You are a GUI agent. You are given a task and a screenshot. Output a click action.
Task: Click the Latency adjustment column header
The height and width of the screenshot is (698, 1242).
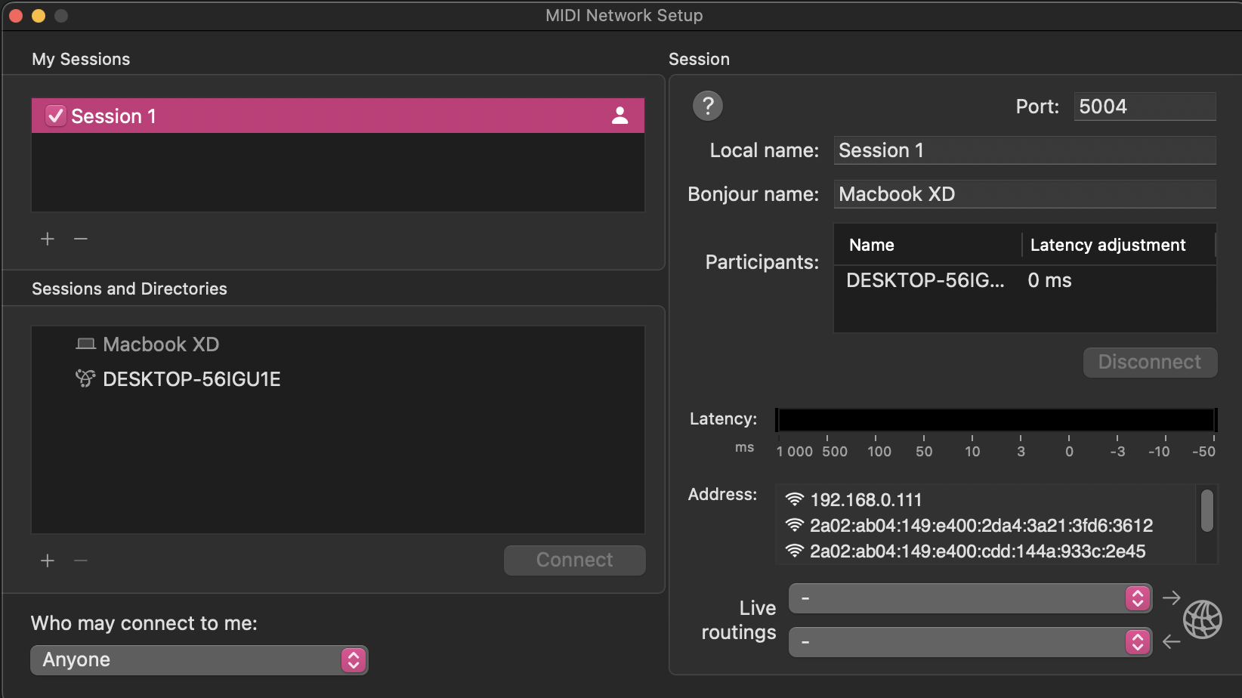1108,245
